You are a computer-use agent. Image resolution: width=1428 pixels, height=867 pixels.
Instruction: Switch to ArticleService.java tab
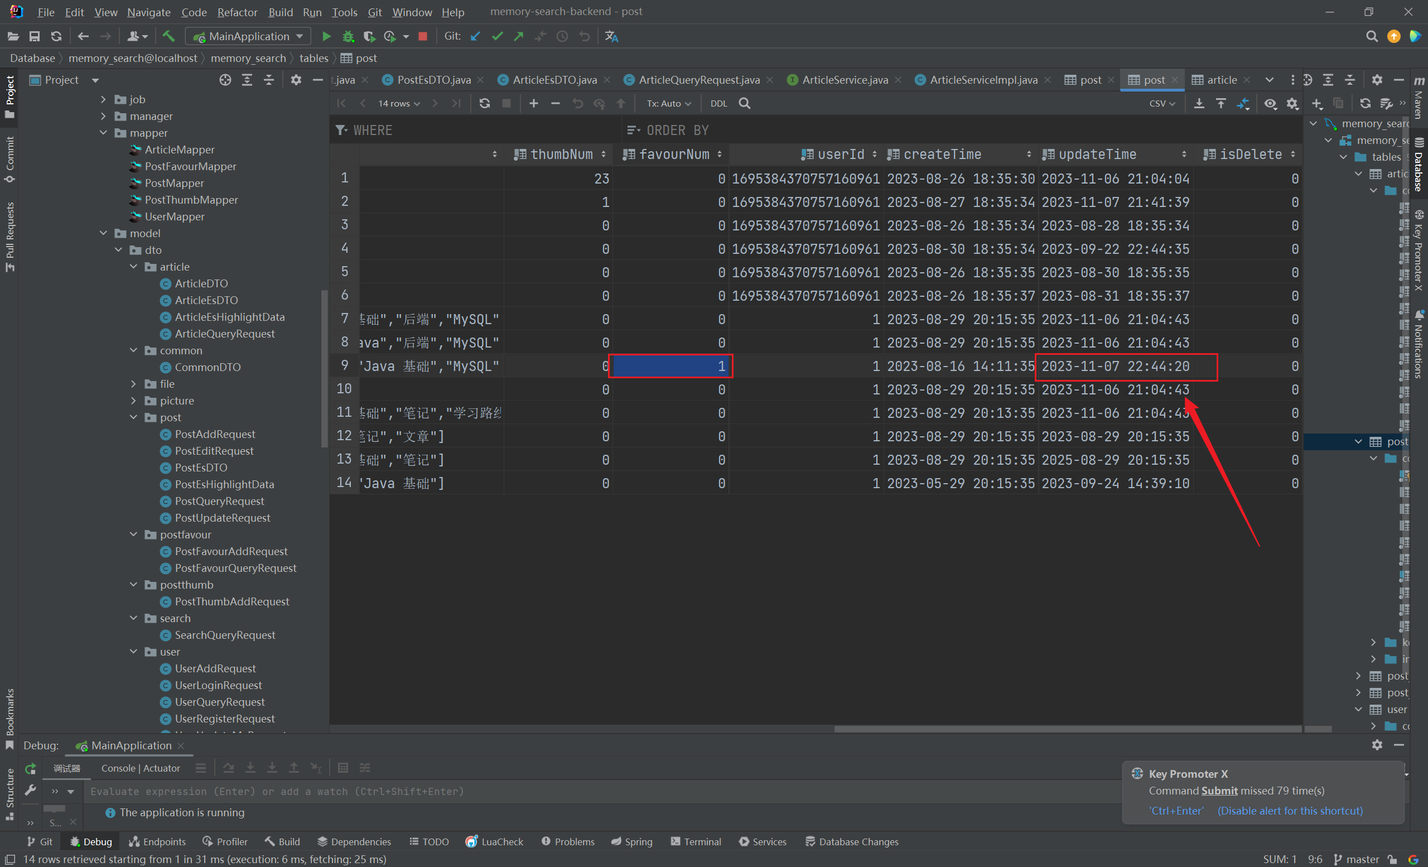pos(845,80)
